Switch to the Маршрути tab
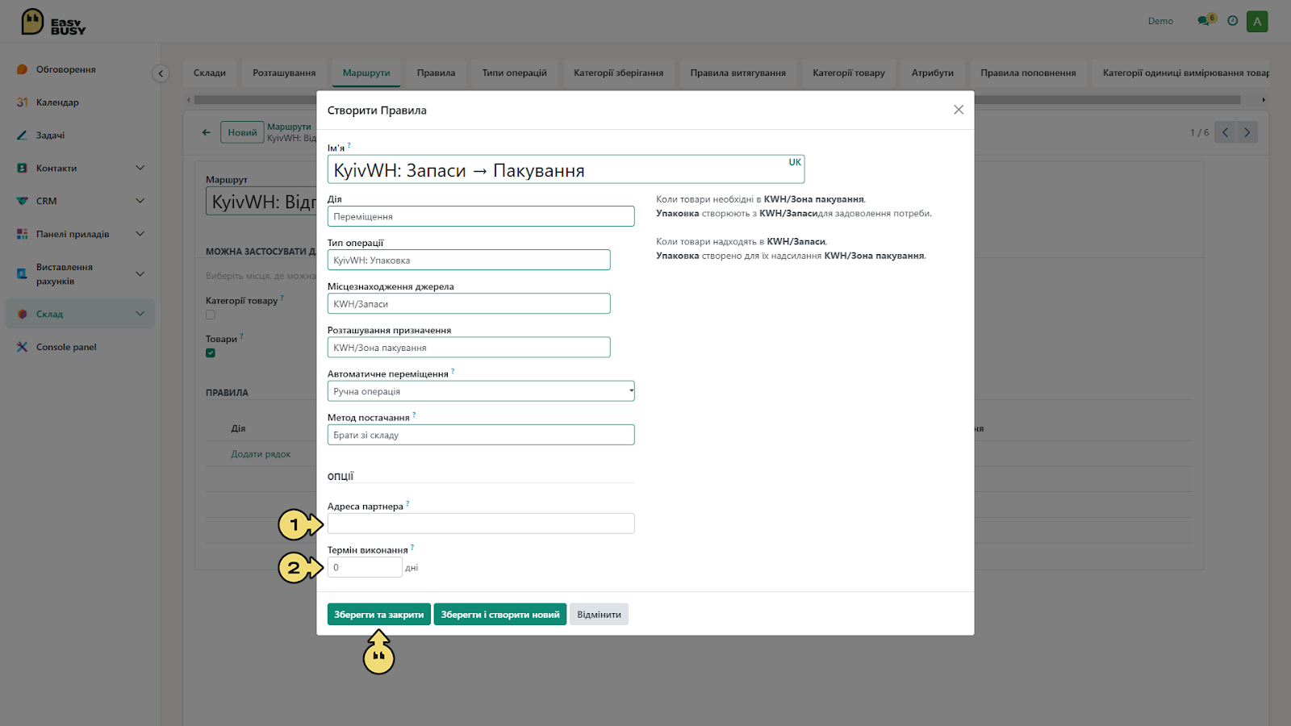The height and width of the screenshot is (726, 1291). 366,73
